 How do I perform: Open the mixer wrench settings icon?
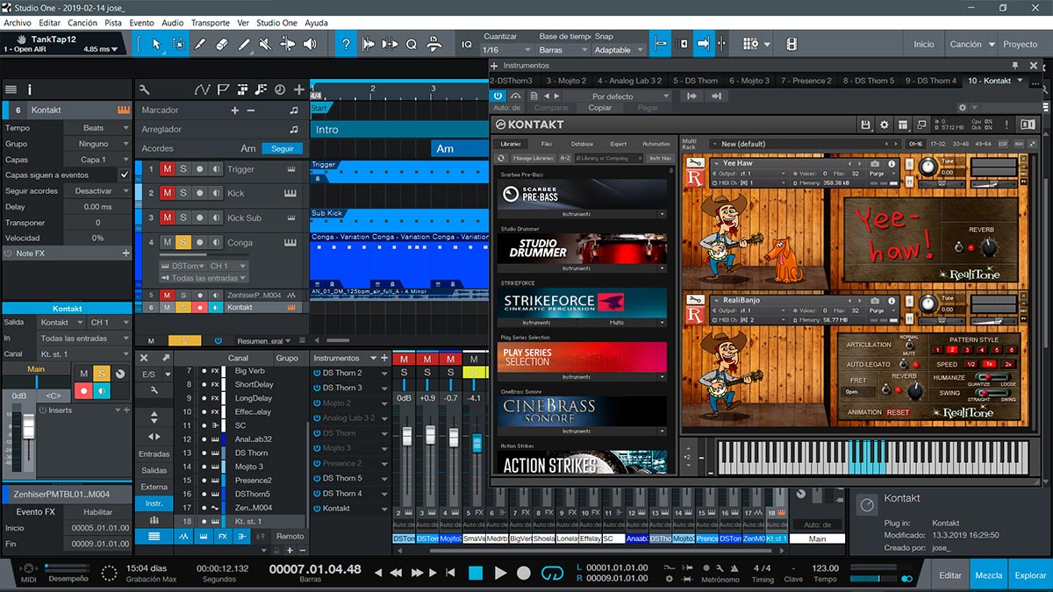pyautogui.click(x=154, y=390)
